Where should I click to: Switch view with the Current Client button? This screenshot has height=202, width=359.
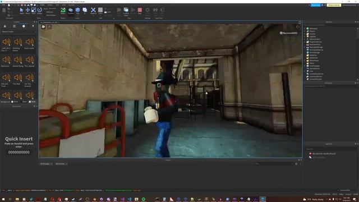(x=126, y=11)
